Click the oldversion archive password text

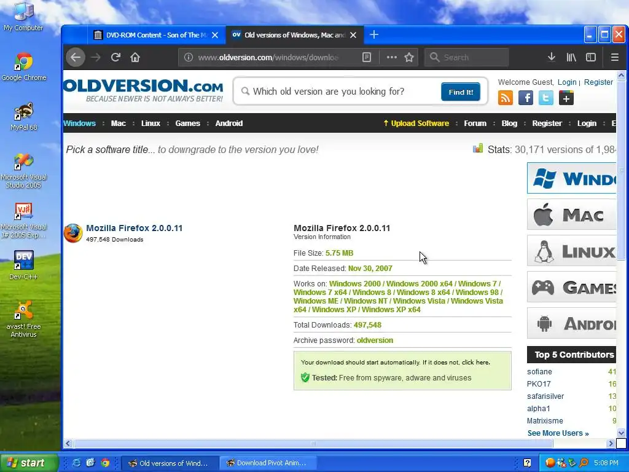coord(375,340)
